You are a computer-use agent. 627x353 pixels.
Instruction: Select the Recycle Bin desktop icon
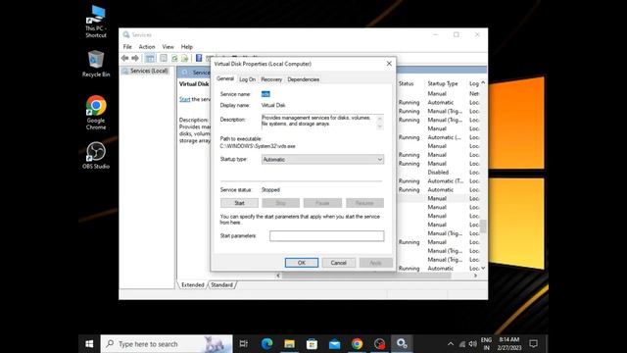pos(96,64)
